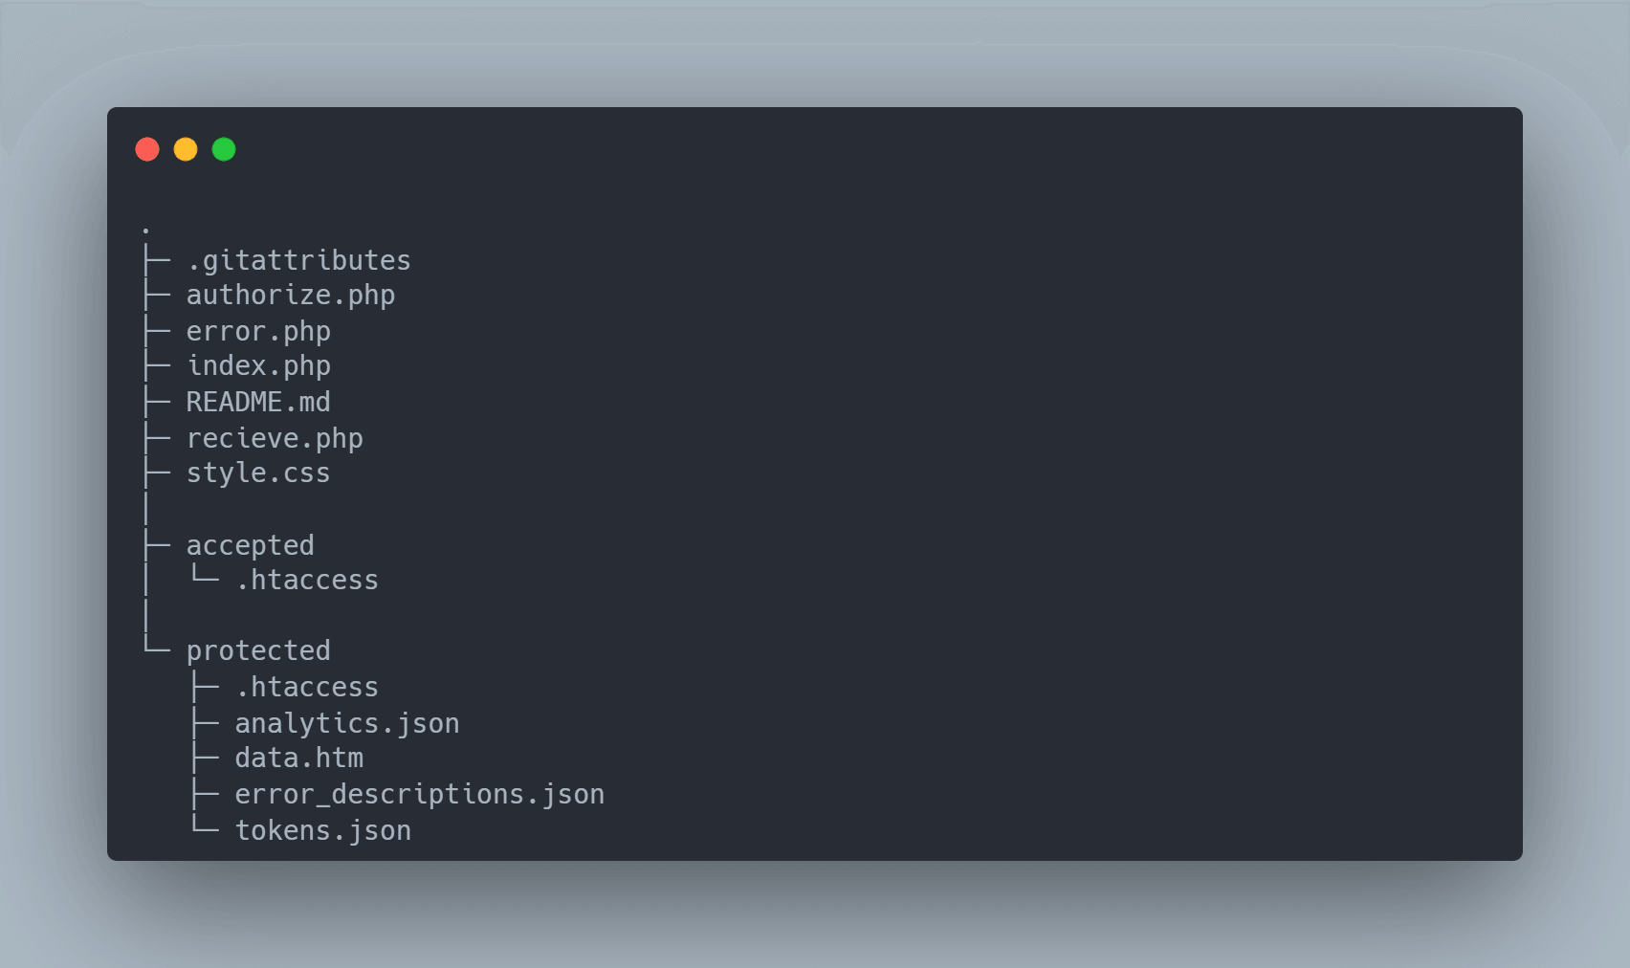This screenshot has height=968, width=1630.
Task: Open authorize.php in the tree
Action: click(x=290, y=296)
